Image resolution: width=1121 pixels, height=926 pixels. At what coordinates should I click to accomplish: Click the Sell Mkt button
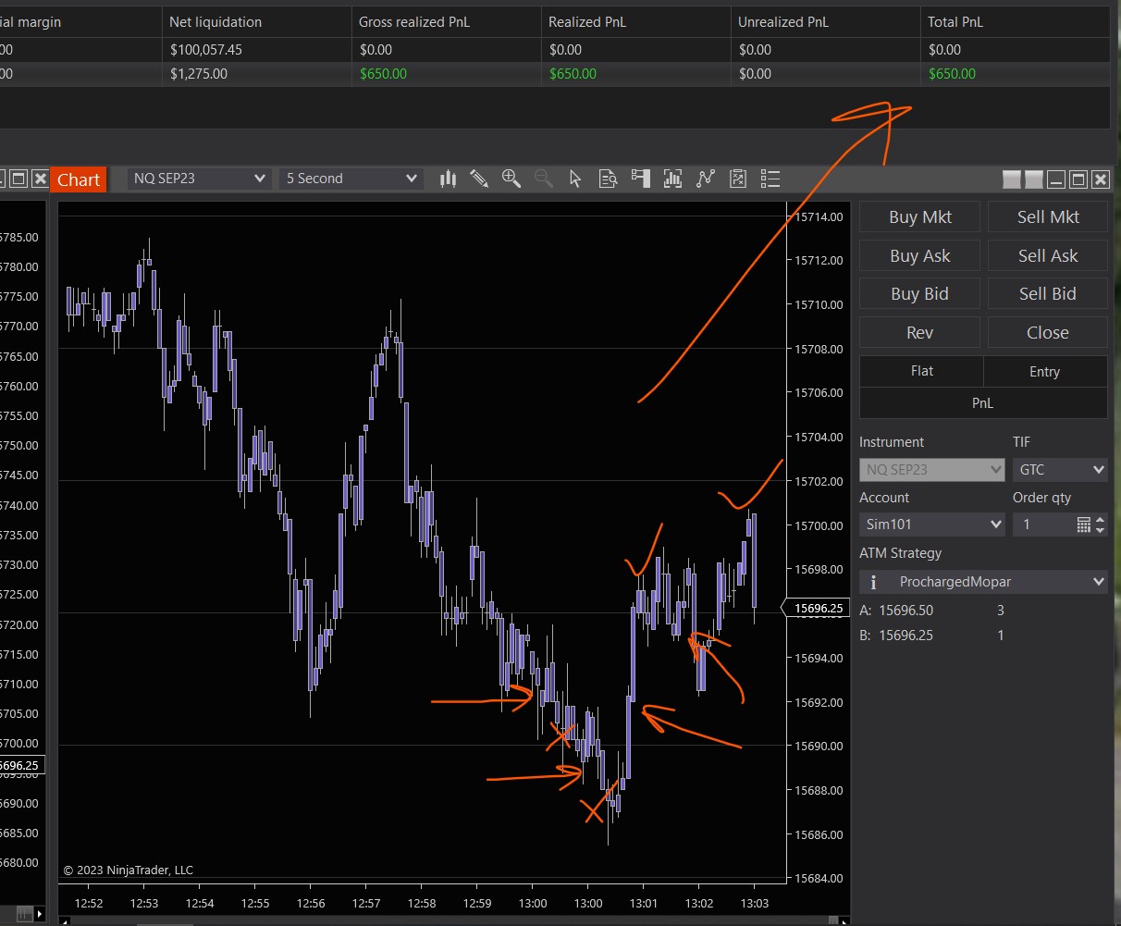point(1048,216)
